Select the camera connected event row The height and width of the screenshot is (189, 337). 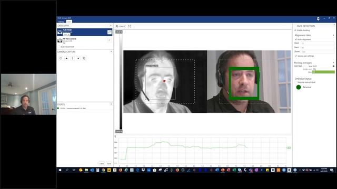point(84,109)
